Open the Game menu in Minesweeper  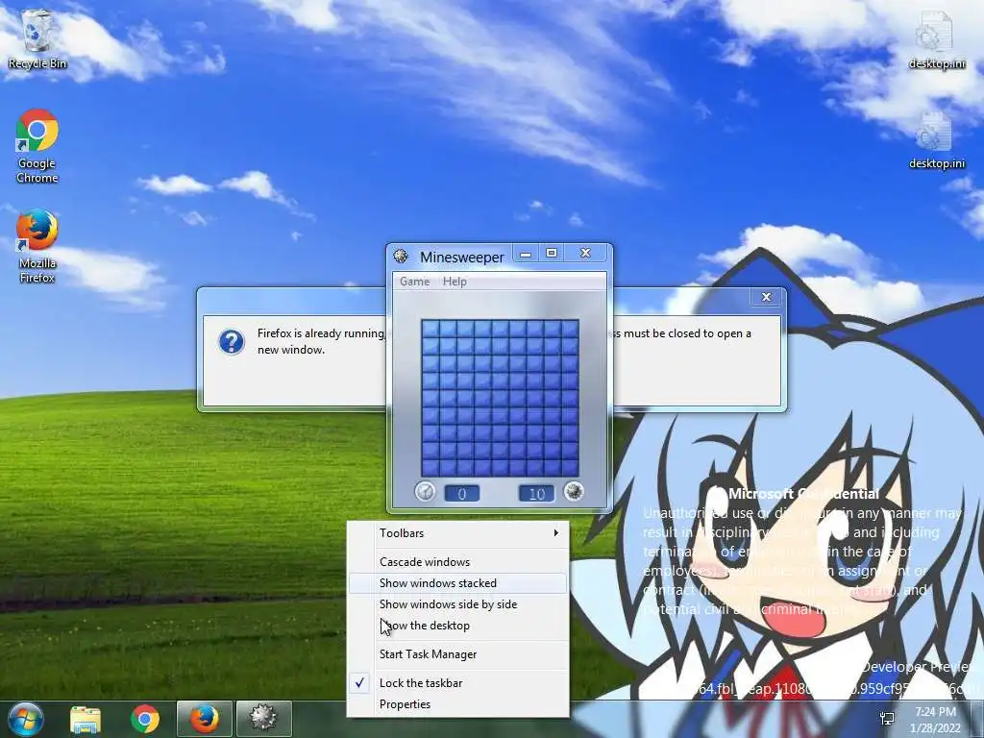tap(415, 282)
